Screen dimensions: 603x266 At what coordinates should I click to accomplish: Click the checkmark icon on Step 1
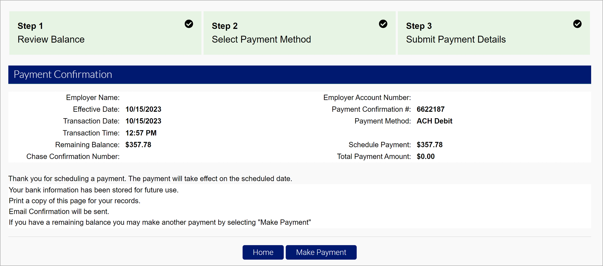[x=189, y=24]
